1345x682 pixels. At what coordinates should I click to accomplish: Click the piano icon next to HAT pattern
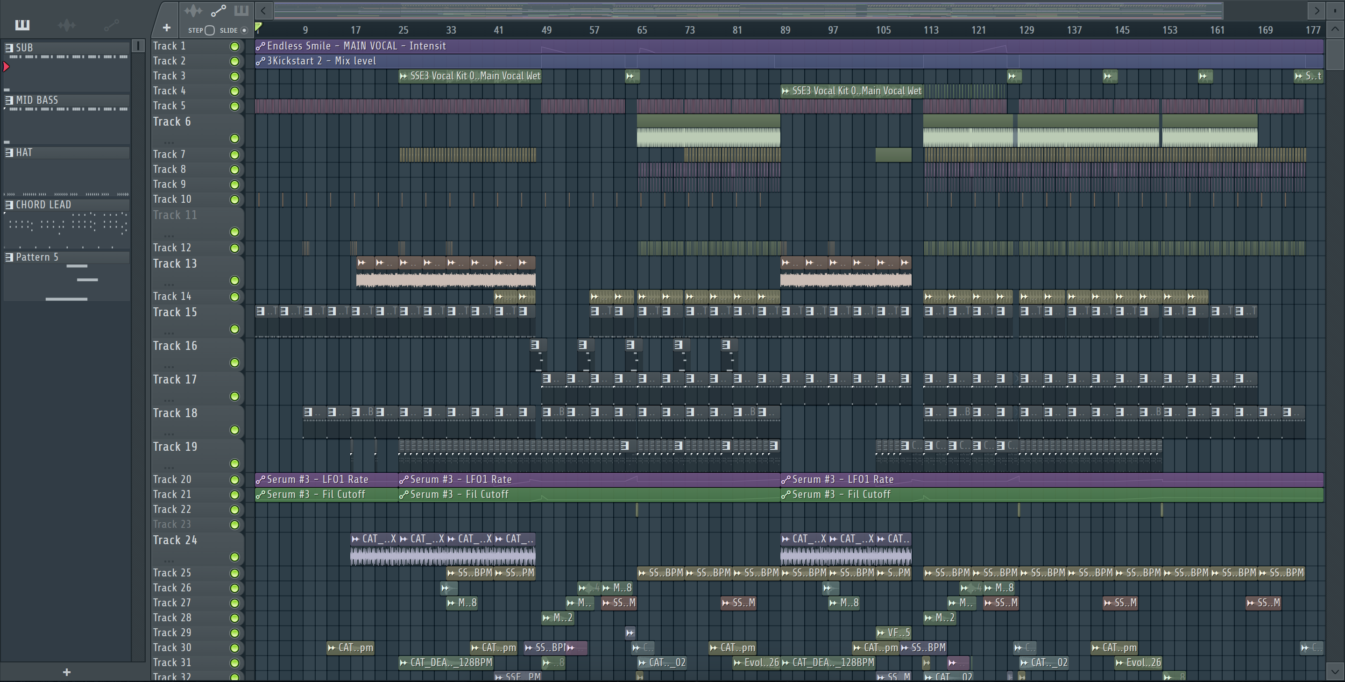point(9,152)
